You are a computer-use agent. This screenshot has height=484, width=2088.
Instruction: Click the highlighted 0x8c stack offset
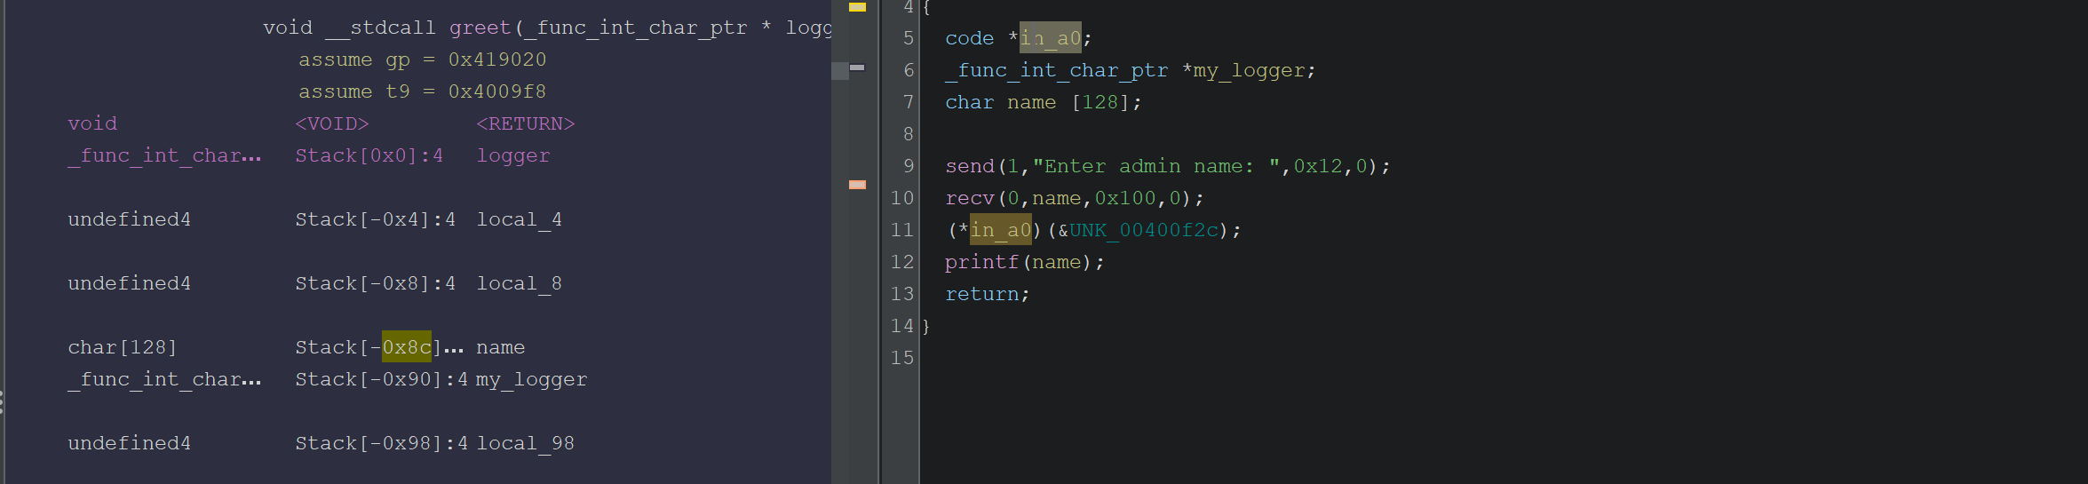coord(407,347)
